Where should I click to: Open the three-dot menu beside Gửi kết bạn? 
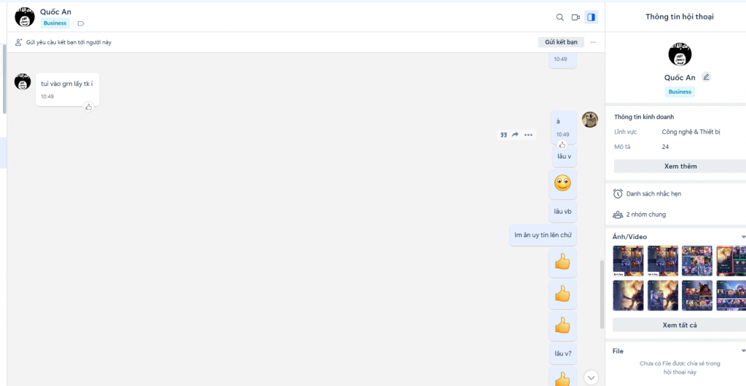pyautogui.click(x=593, y=42)
